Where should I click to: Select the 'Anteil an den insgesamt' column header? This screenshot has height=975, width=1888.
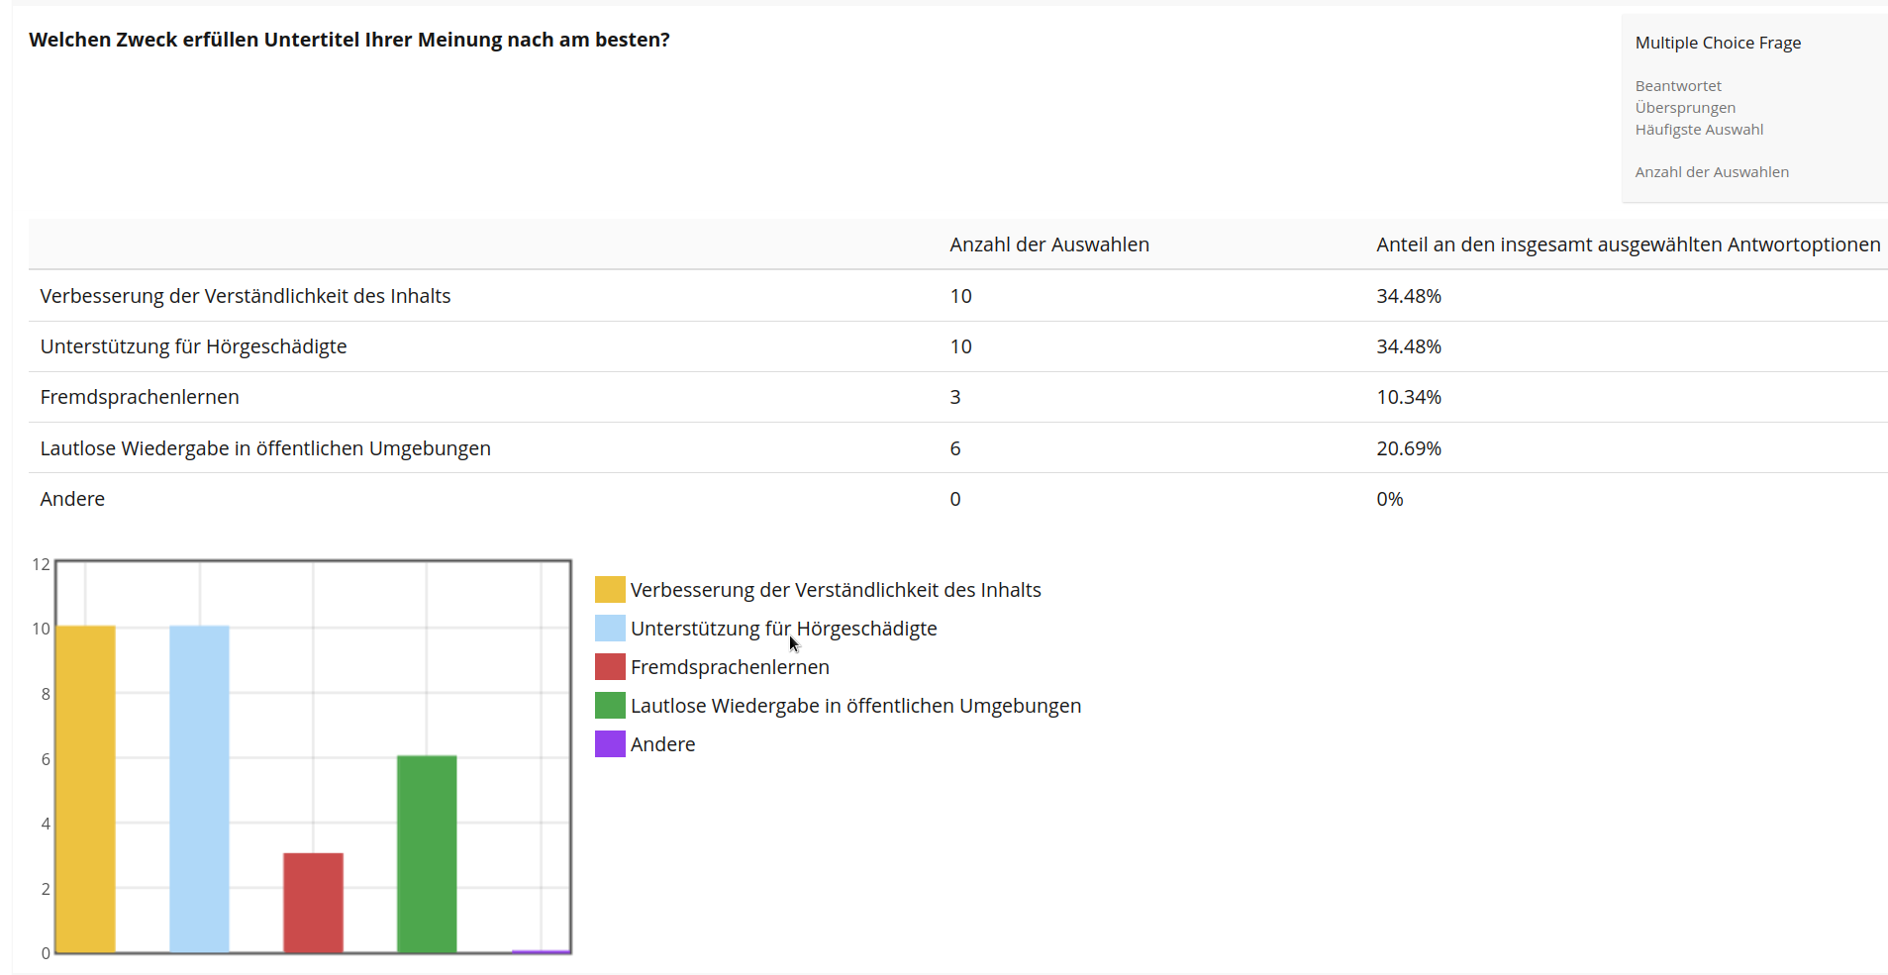1628,244
